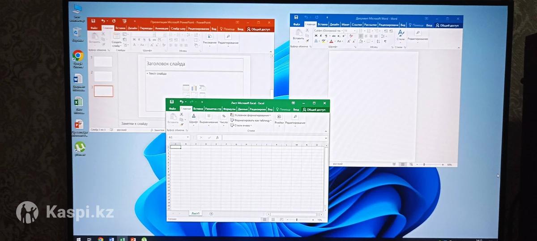The height and width of the screenshot is (241, 537).
Task: Select slide 1 thumbnail in PowerPoint
Action: (103, 61)
